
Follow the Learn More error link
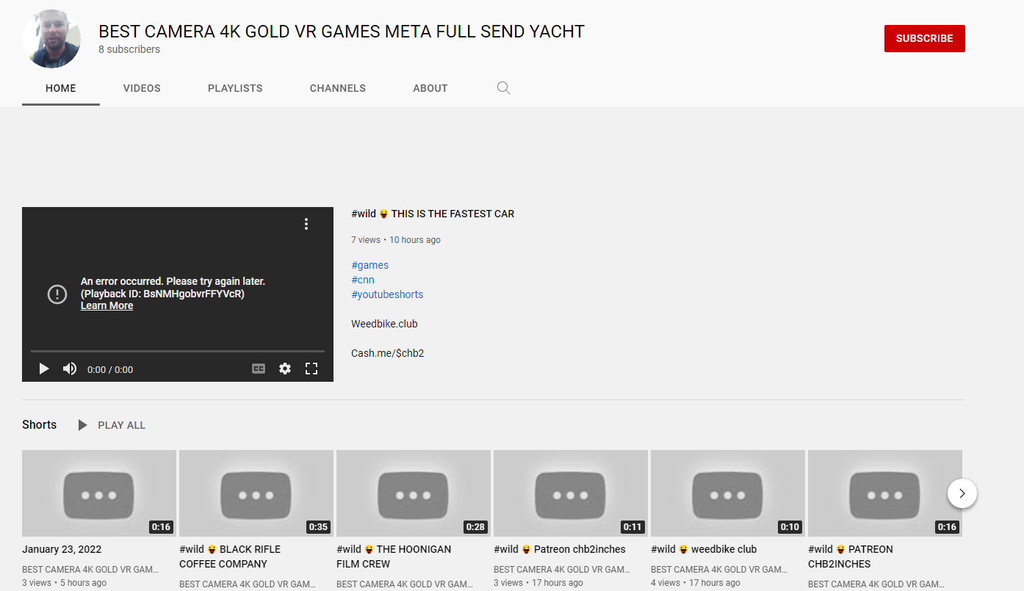[107, 306]
